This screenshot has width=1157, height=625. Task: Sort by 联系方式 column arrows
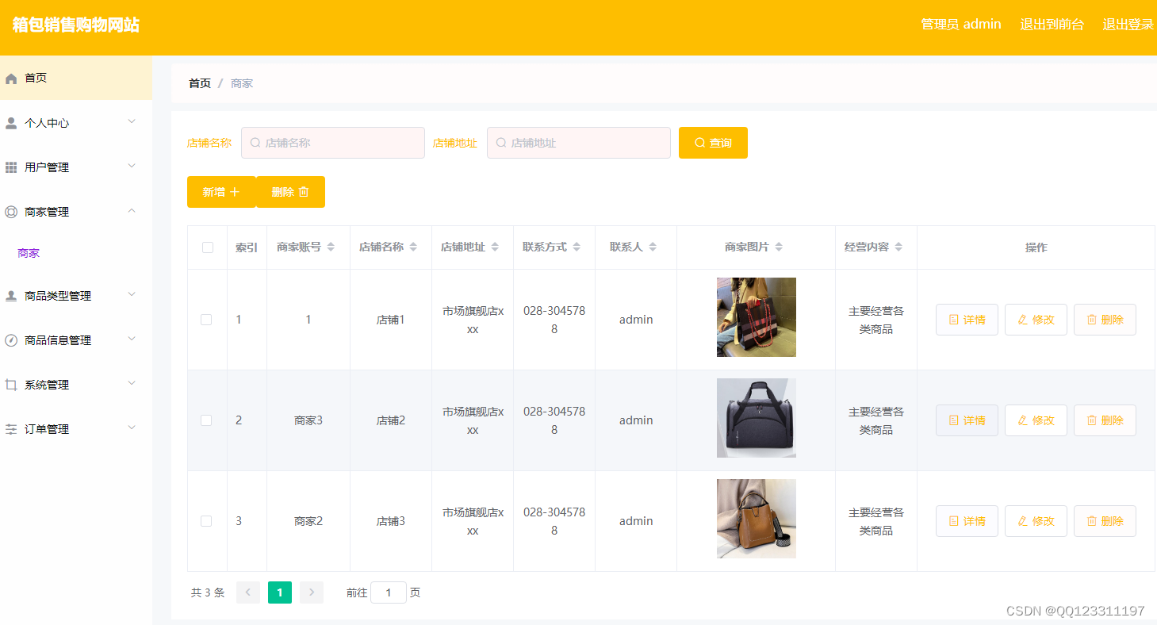click(x=577, y=247)
